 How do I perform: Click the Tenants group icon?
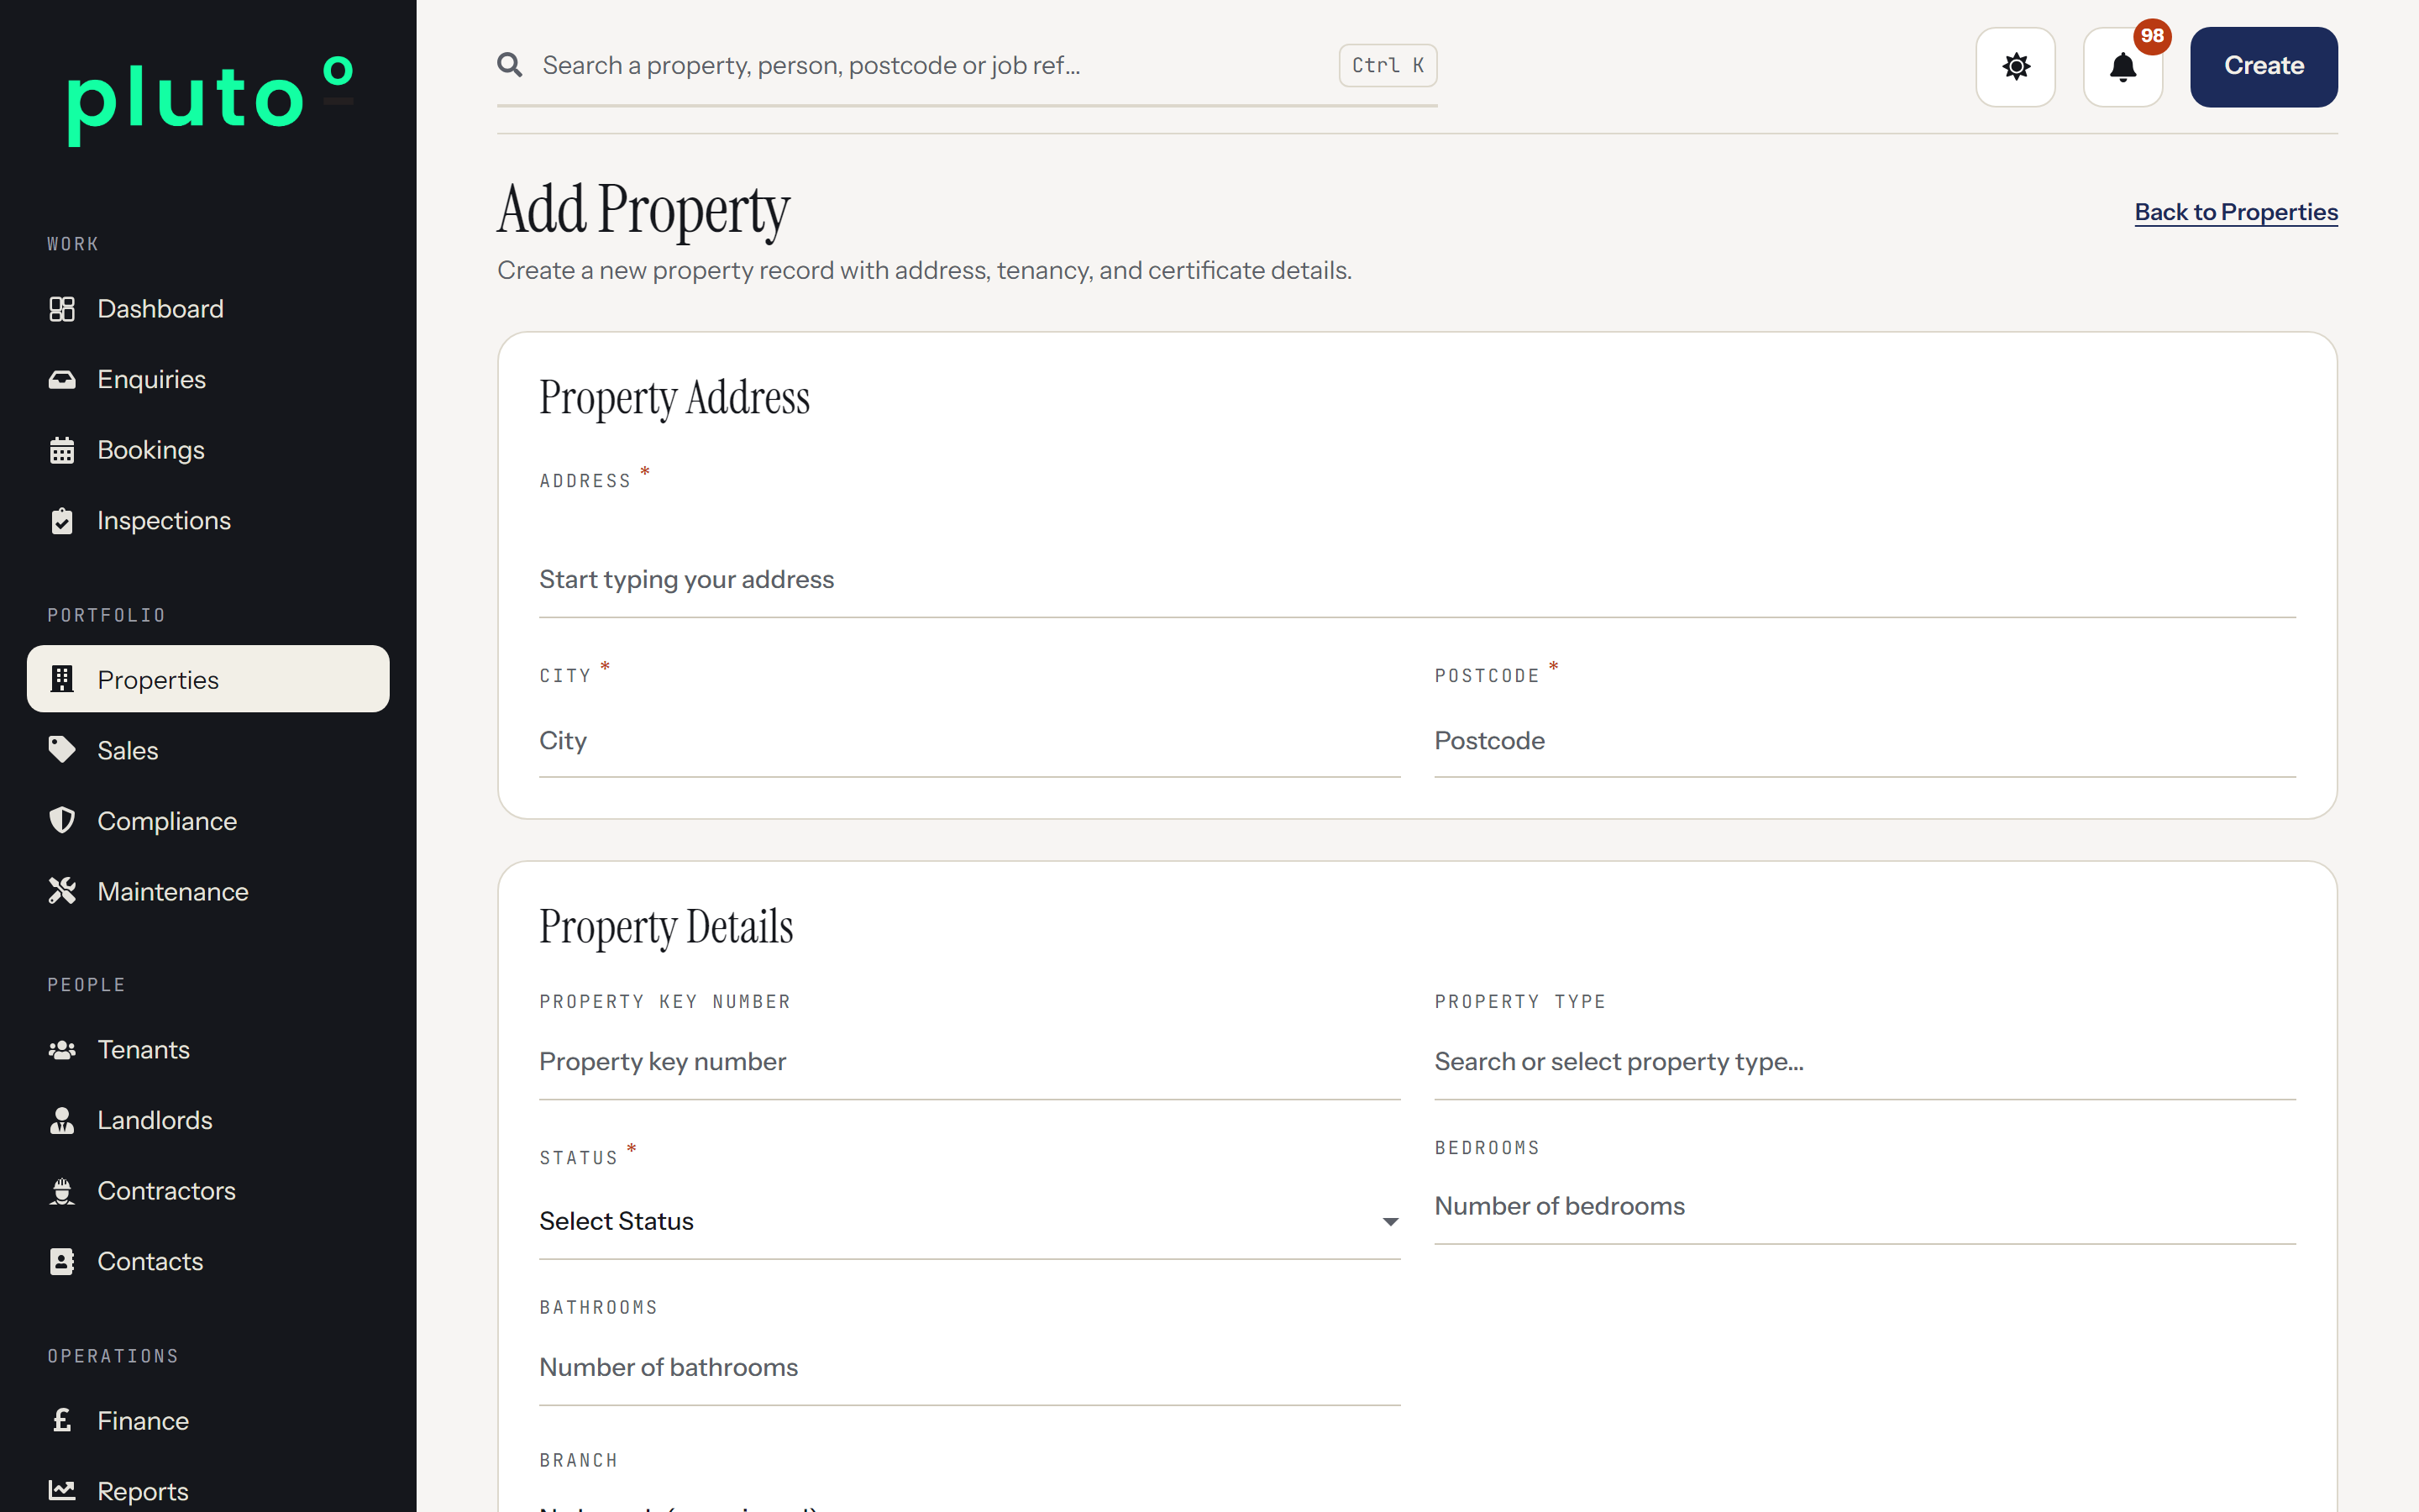(62, 1049)
